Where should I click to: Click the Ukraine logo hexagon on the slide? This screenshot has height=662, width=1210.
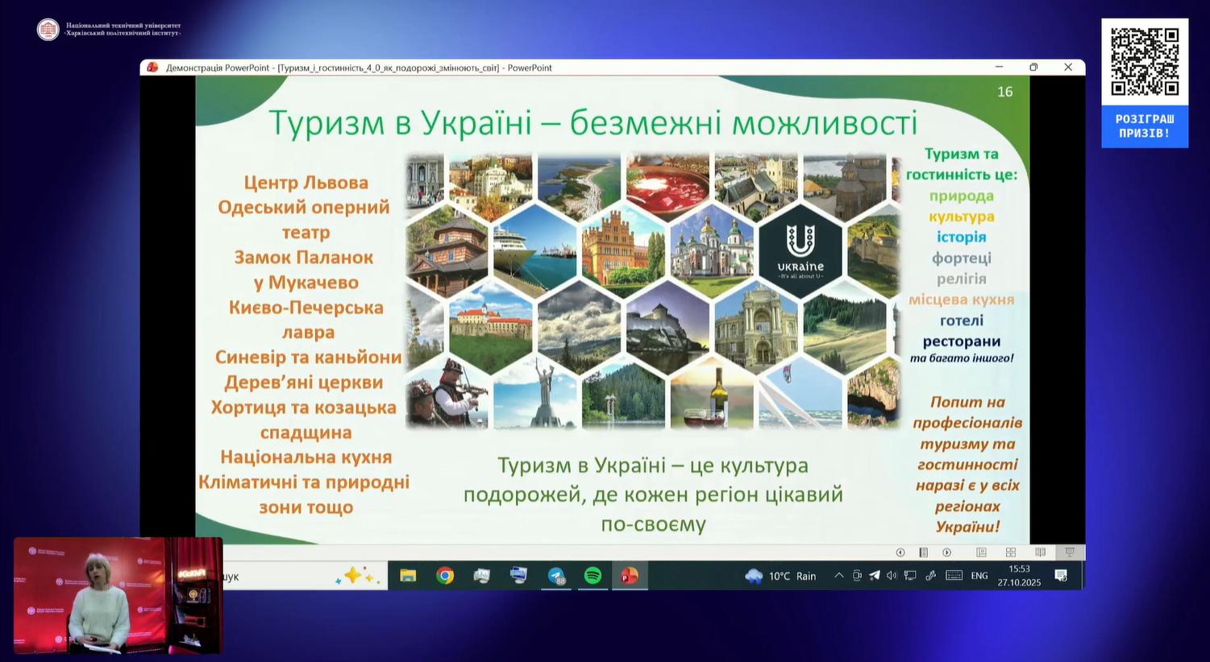(800, 251)
